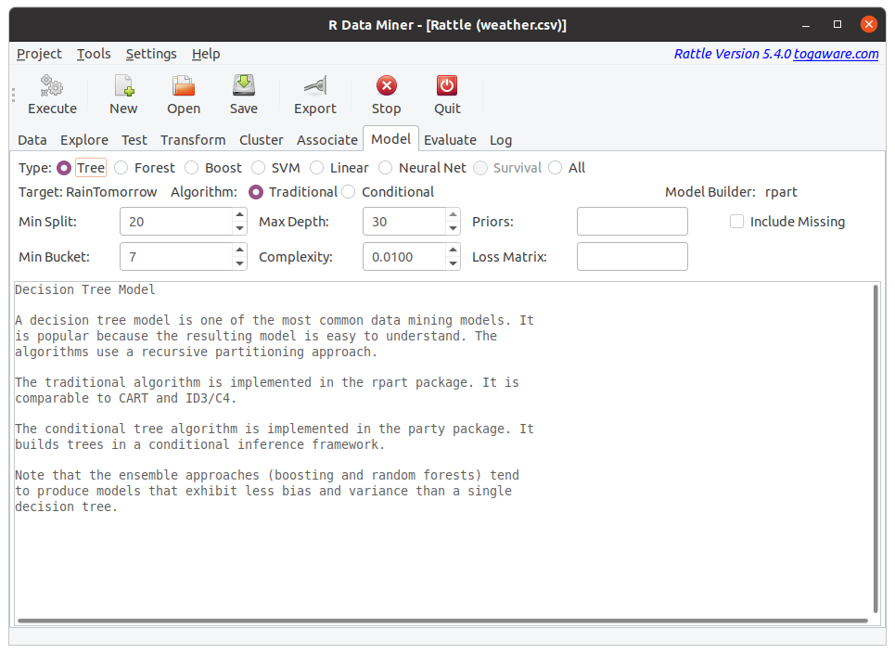Click the vertical scrollbar of text view

[x=876, y=449]
